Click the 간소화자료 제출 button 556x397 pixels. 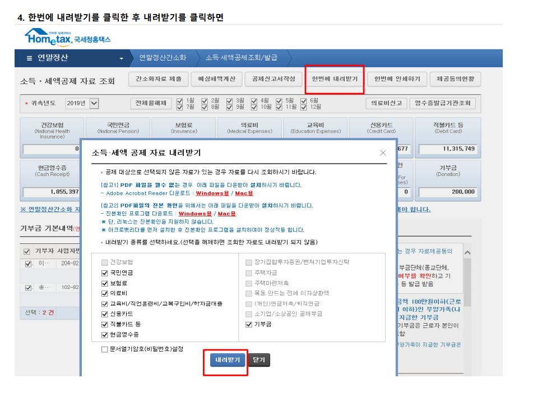pyautogui.click(x=159, y=79)
